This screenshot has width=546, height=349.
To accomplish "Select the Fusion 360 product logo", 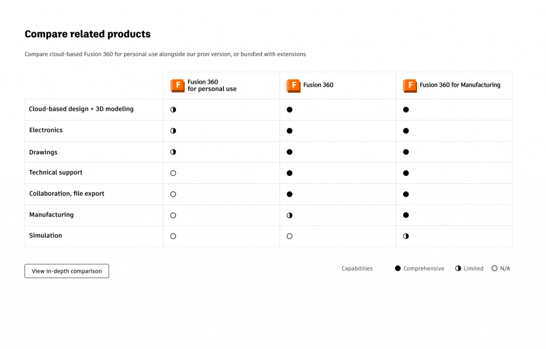I will [293, 85].
